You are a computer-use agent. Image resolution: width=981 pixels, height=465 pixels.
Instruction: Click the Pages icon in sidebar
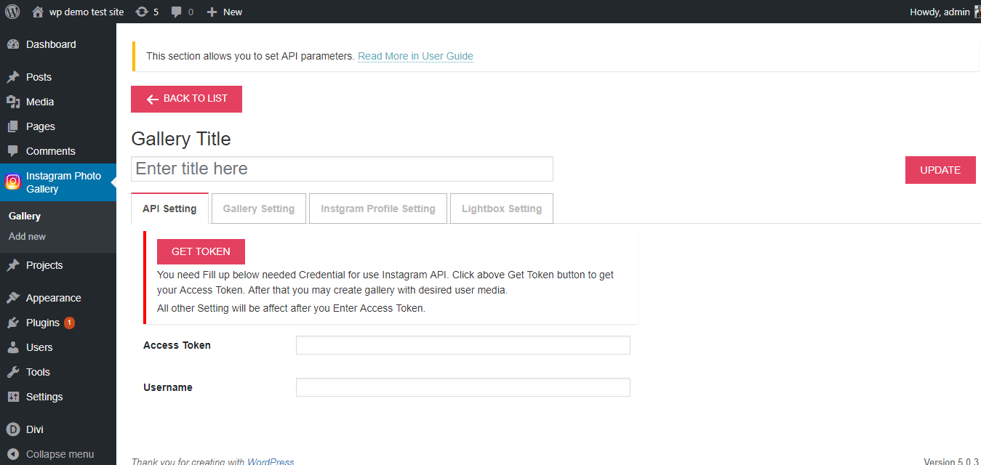coord(13,126)
